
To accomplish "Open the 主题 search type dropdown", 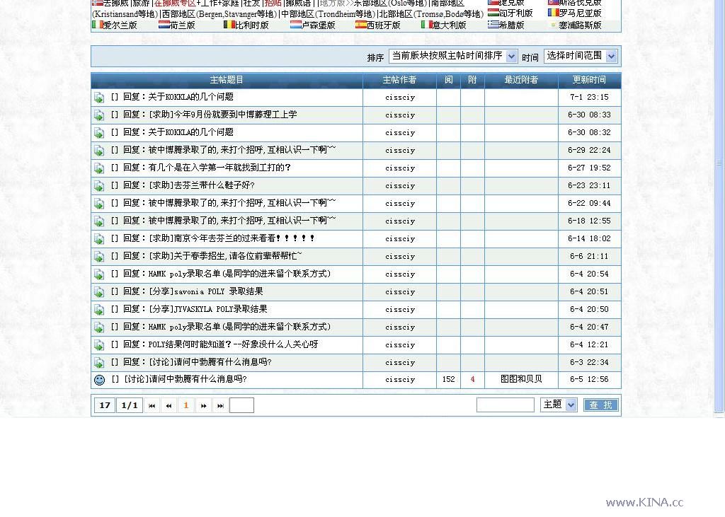I will point(559,405).
